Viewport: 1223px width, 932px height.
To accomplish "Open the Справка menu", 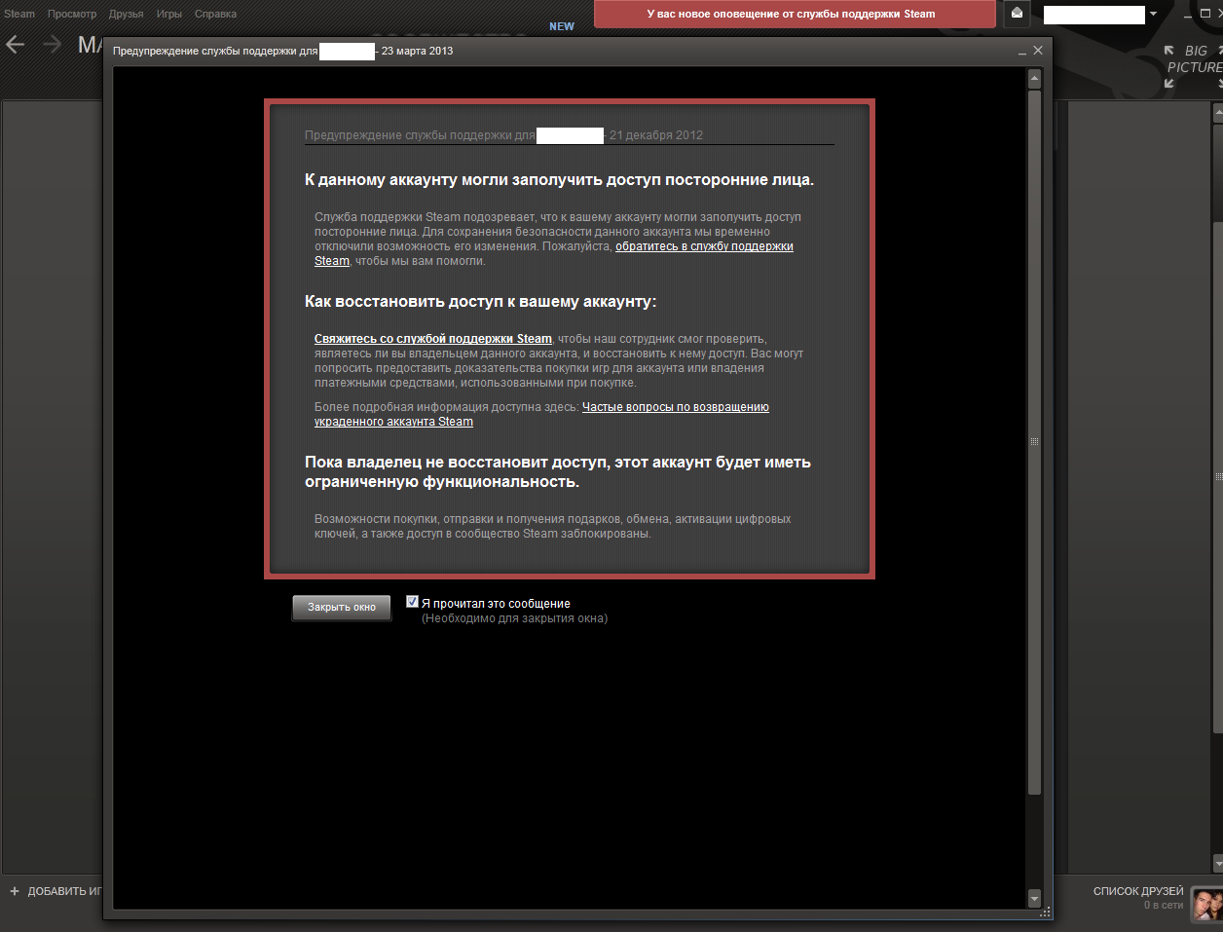I will [x=215, y=14].
